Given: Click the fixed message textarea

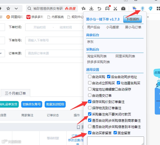Looking at the screenshot, I should pos(116,141).
